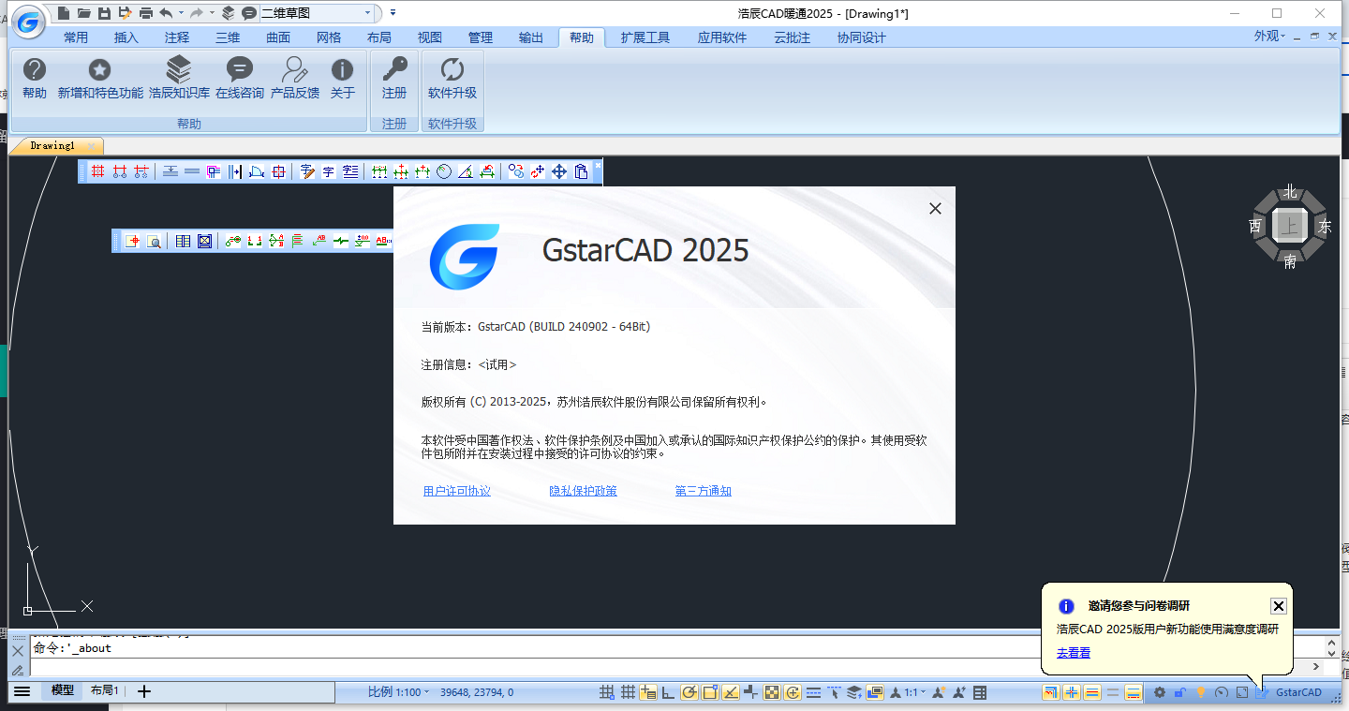Expand the undo history dropdown arrow

[179, 13]
